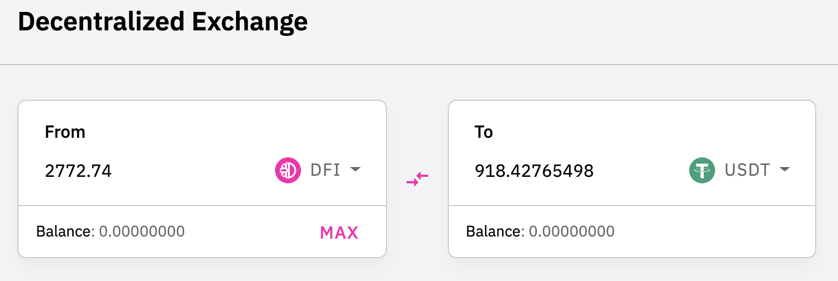The height and width of the screenshot is (281, 838).
Task: Expand the DFI token dropdown arrow
Action: tap(355, 170)
